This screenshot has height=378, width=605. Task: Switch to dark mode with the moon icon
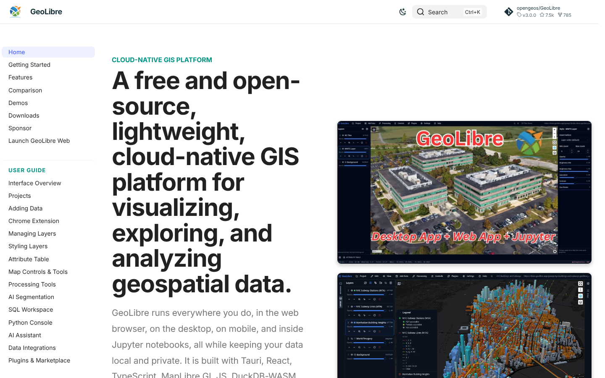coord(402,12)
